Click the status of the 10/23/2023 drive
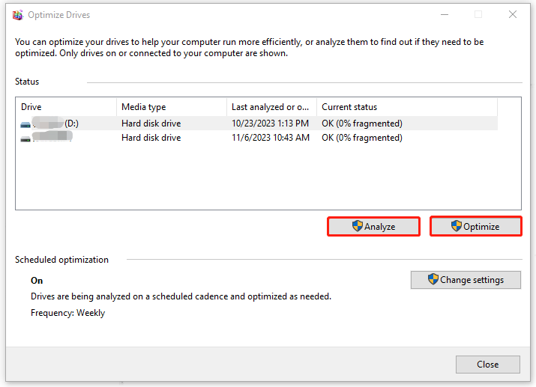 (x=362, y=124)
